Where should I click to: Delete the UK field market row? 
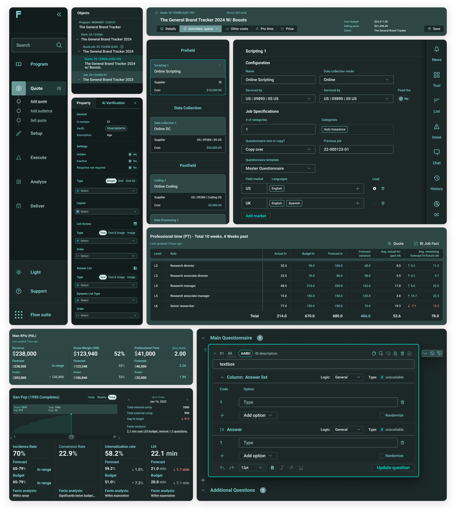click(x=383, y=203)
